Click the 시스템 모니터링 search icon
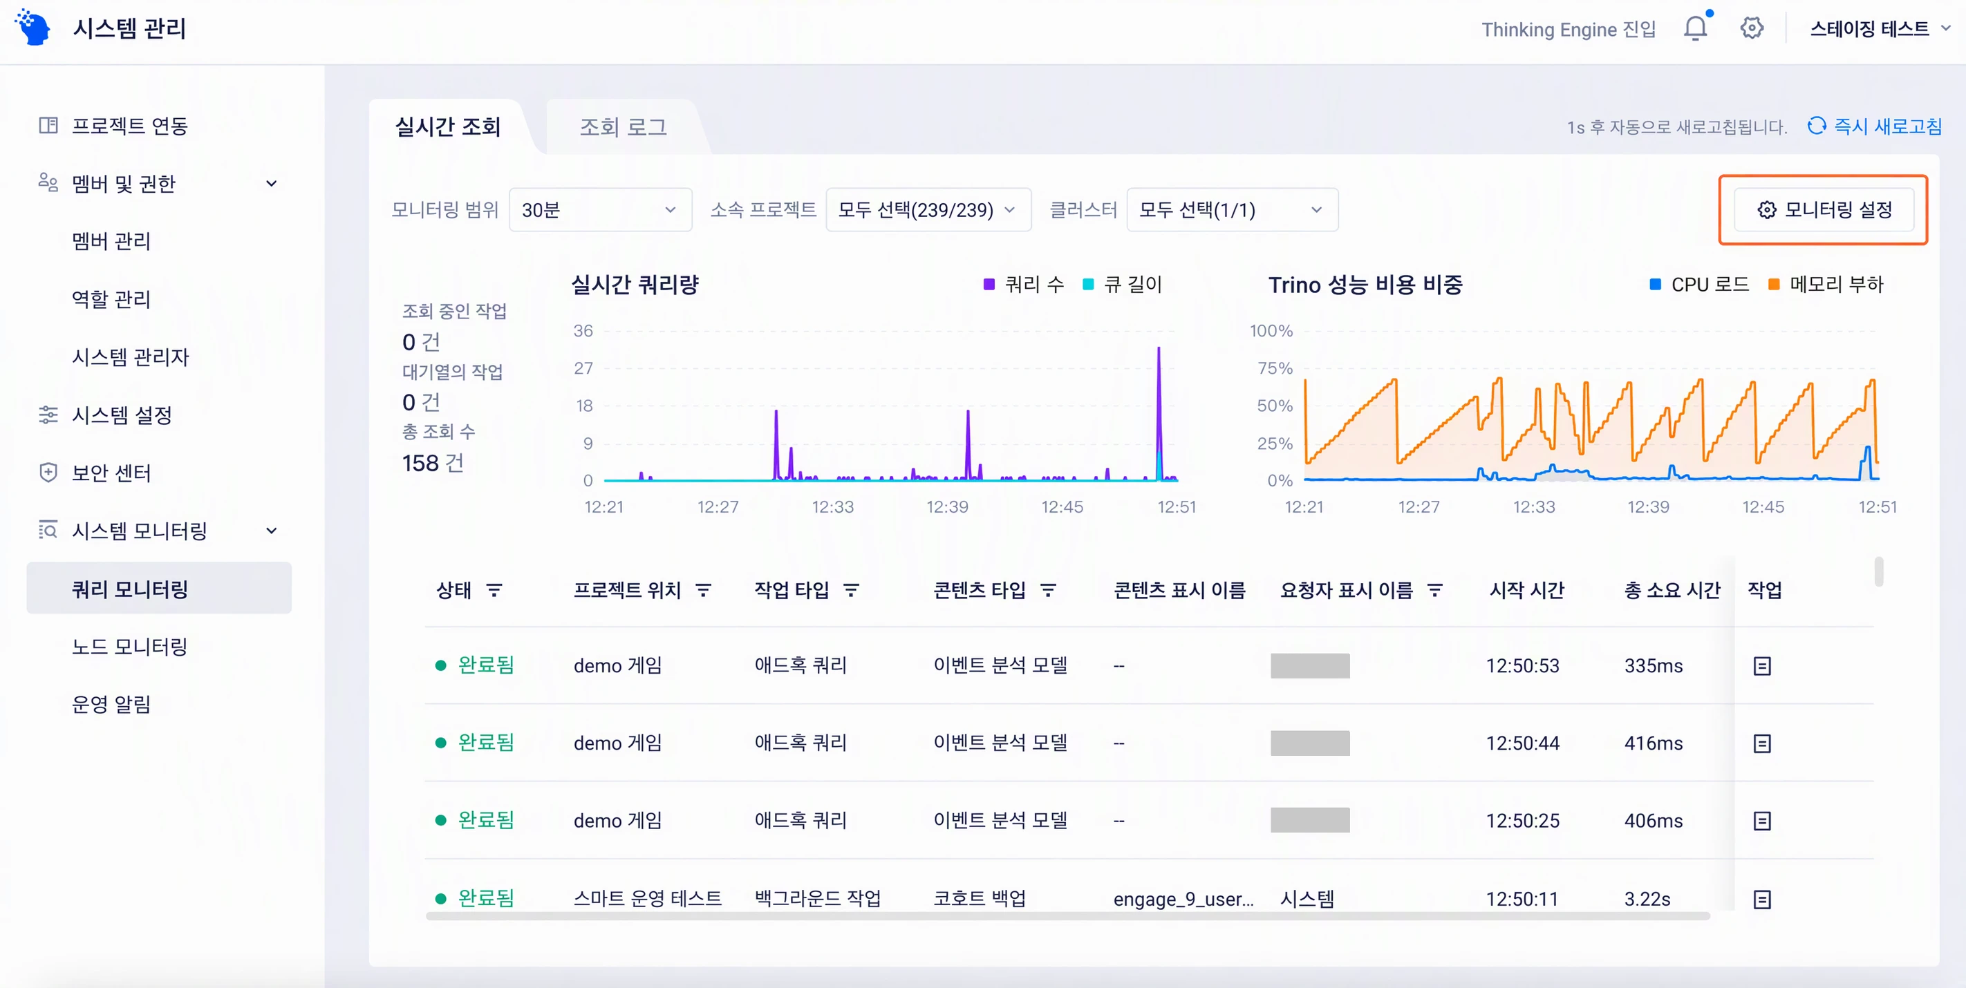Screen dimensions: 1966x988 (x=48, y=530)
